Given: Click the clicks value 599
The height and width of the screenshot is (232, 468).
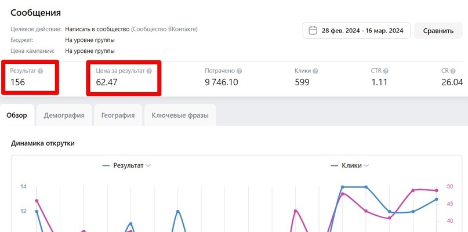Looking at the screenshot, I should (302, 82).
